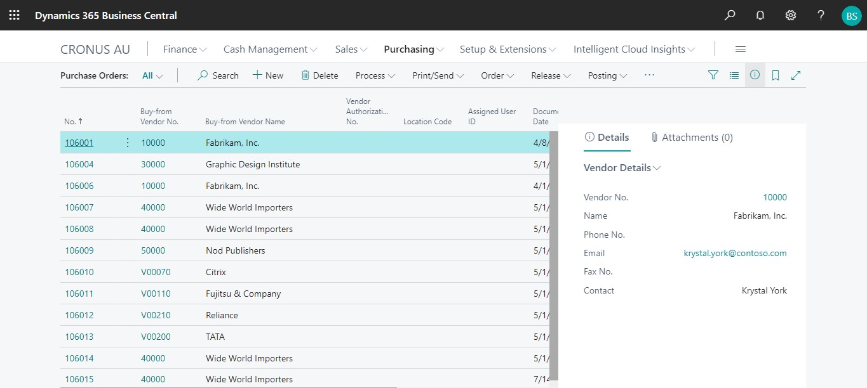Open the settings gear

(791, 15)
